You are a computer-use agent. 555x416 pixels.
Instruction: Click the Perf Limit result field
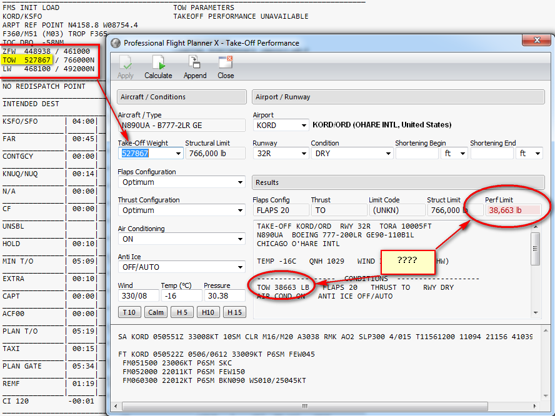point(513,210)
